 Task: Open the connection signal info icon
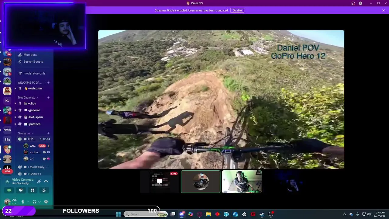coord(7,181)
